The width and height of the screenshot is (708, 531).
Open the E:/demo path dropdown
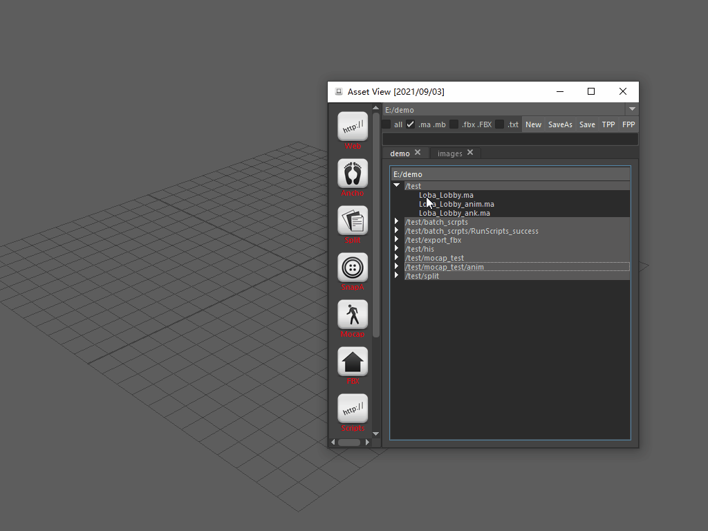pyautogui.click(x=632, y=109)
